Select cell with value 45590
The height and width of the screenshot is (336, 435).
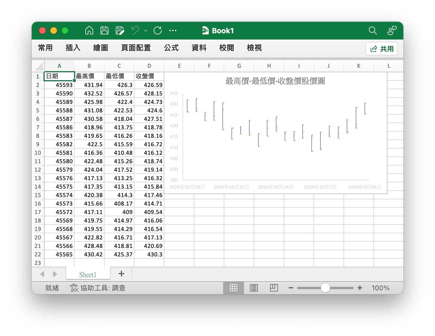pyautogui.click(x=59, y=93)
